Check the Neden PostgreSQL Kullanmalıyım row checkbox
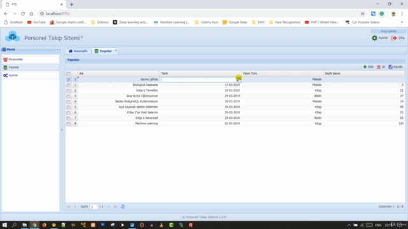408x229 pixels. pos(68,102)
